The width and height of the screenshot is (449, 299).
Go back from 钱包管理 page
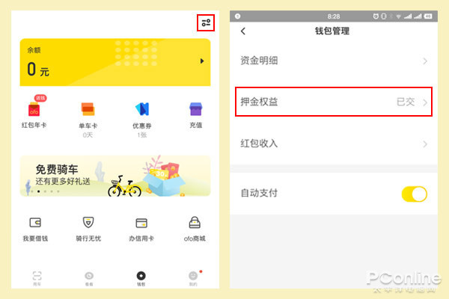point(243,31)
